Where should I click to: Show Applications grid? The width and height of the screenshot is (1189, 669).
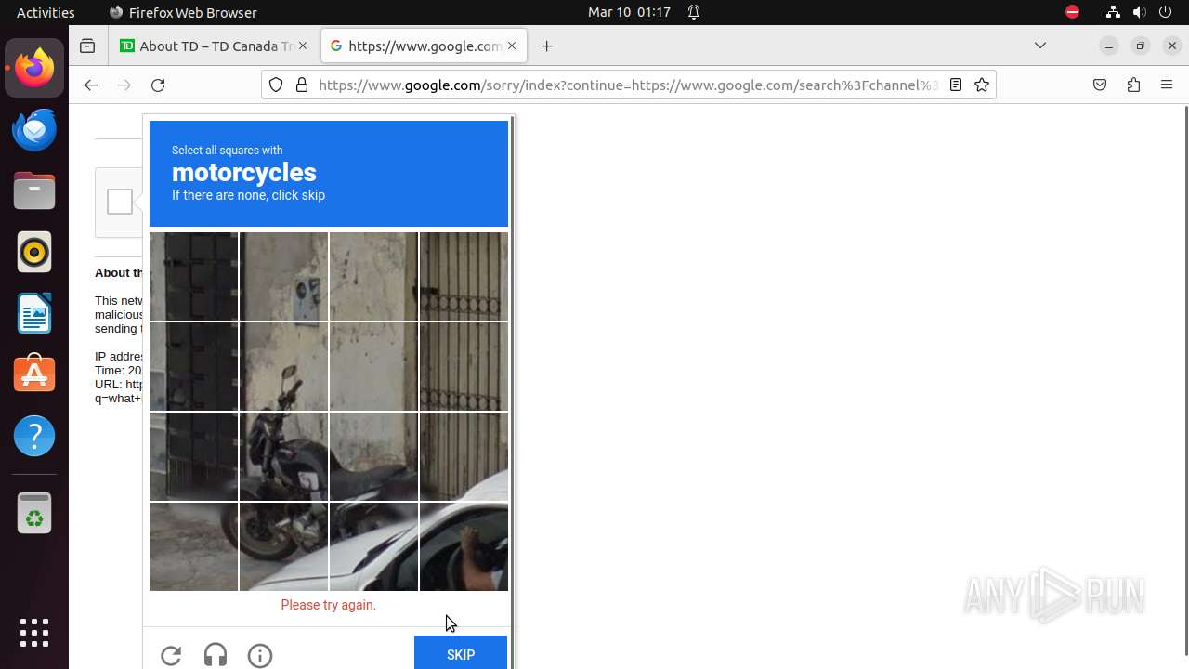tap(34, 633)
